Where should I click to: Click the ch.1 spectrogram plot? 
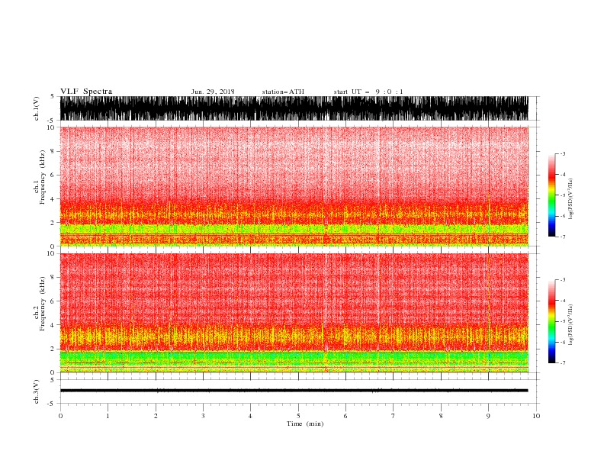point(294,186)
